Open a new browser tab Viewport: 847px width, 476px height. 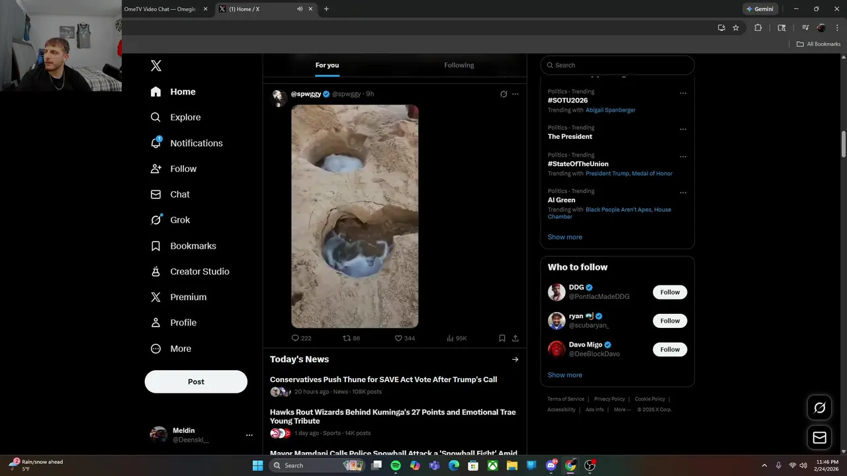coord(326,9)
